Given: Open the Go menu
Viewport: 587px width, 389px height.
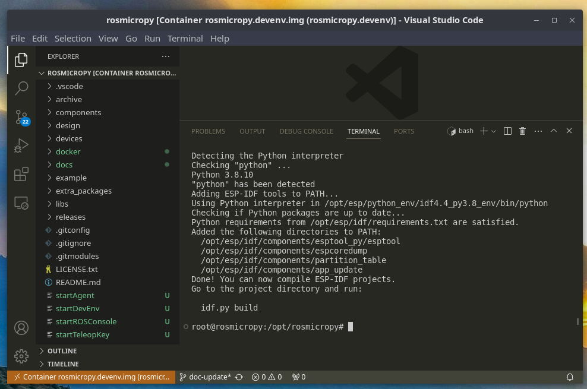Looking at the screenshot, I should click(131, 39).
